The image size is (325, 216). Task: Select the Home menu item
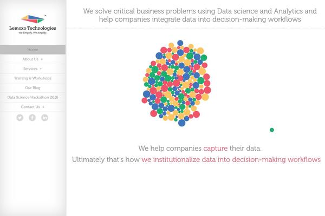click(x=32, y=50)
